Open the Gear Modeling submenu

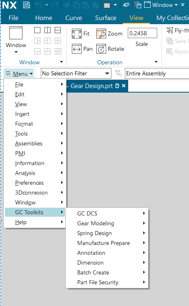107,223
